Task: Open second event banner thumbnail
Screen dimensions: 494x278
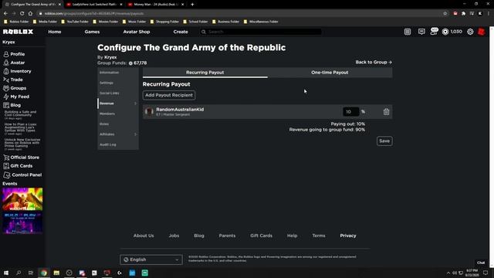Action: 22,223
